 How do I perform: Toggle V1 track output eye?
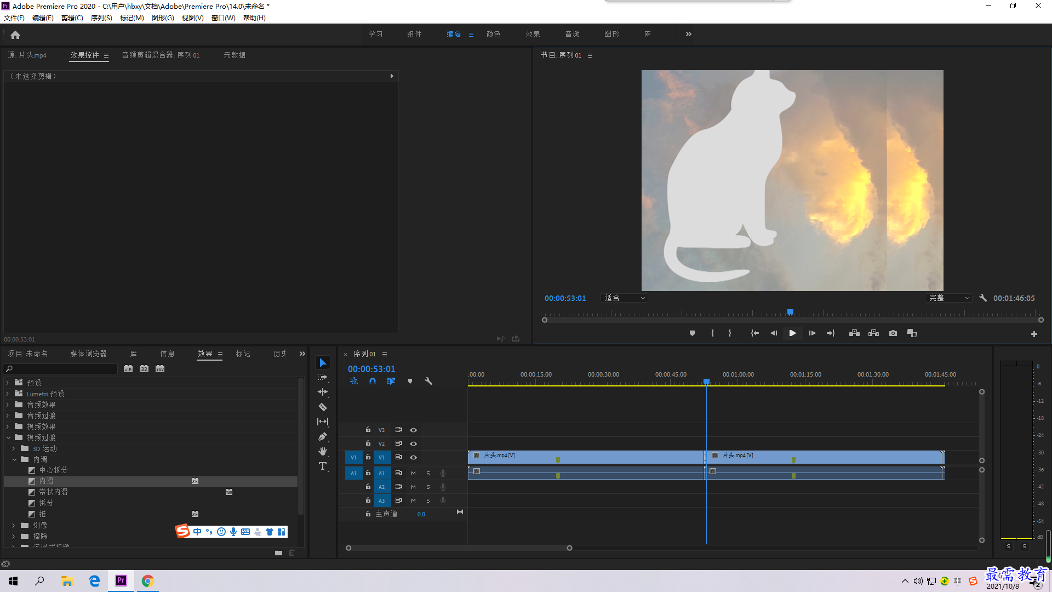414,457
